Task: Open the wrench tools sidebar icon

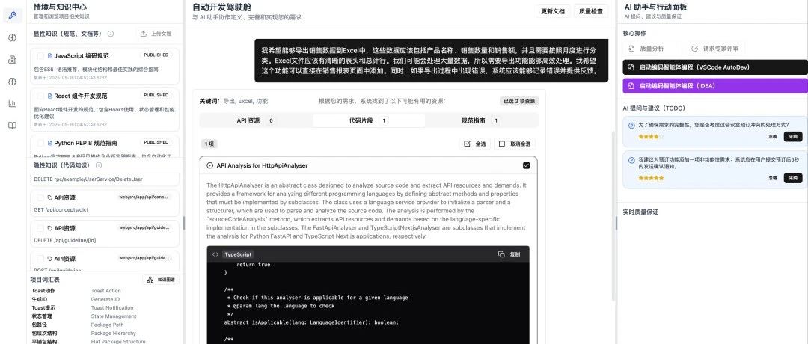Action: coord(13,15)
